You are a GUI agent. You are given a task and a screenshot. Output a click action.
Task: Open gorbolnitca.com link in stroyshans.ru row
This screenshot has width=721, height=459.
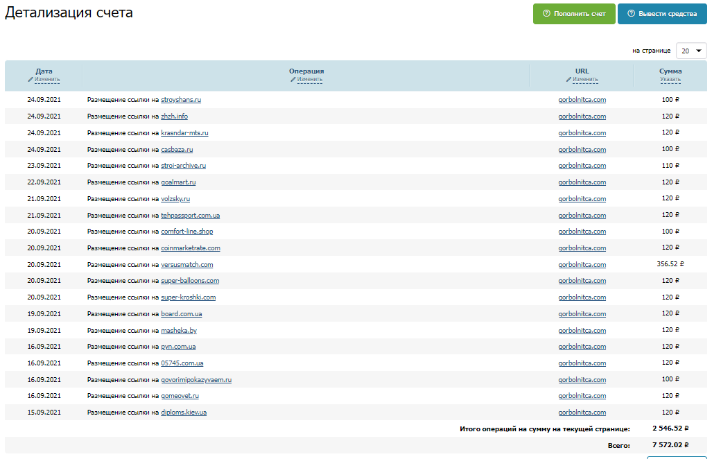(x=582, y=100)
